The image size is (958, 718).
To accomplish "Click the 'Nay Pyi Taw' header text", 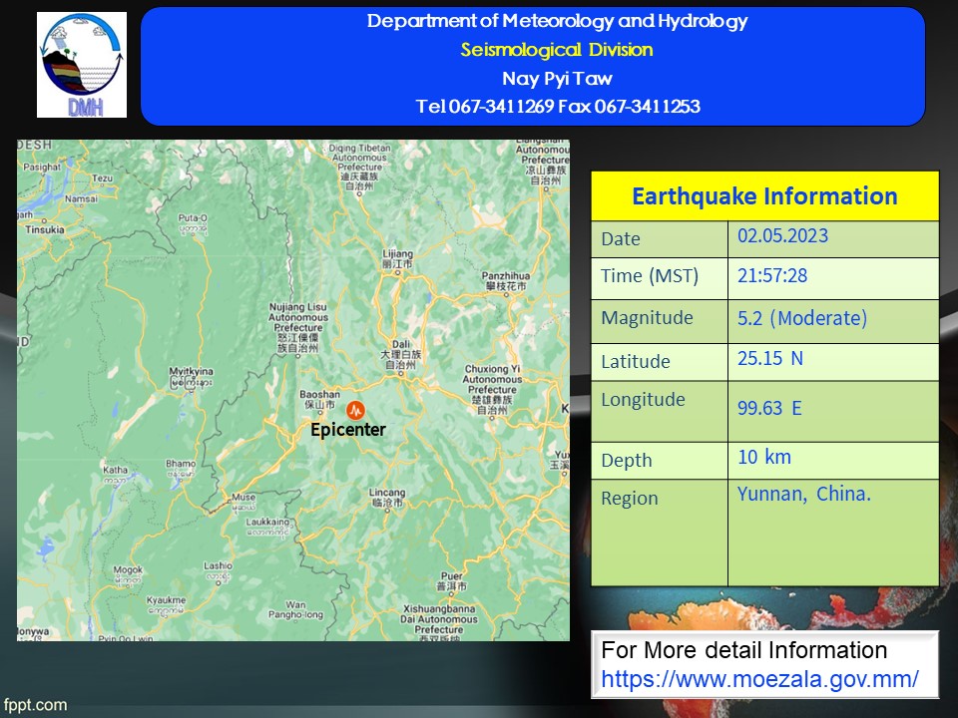I will point(557,78).
